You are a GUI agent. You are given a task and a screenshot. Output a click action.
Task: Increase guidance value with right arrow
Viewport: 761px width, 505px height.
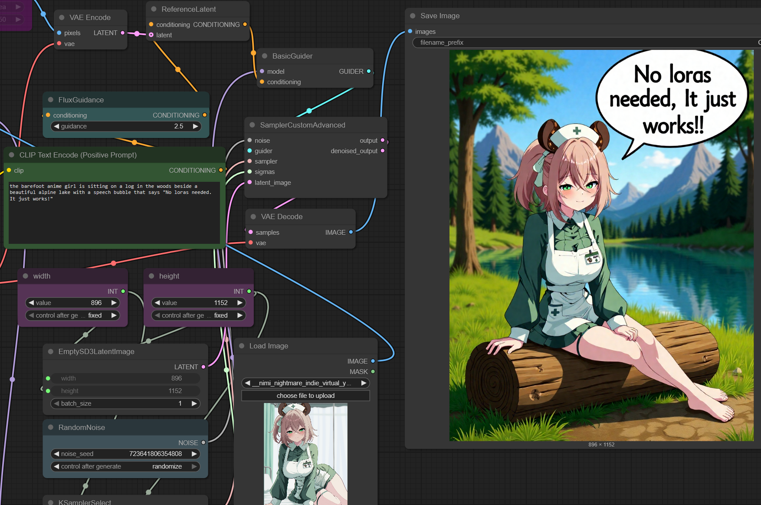pyautogui.click(x=195, y=126)
